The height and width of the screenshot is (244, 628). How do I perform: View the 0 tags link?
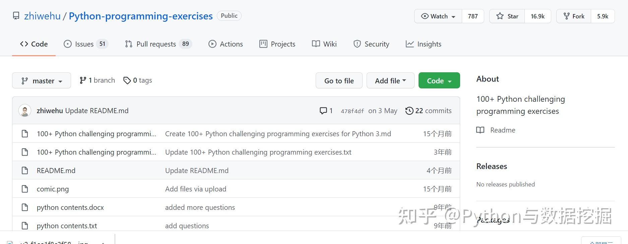(x=138, y=80)
